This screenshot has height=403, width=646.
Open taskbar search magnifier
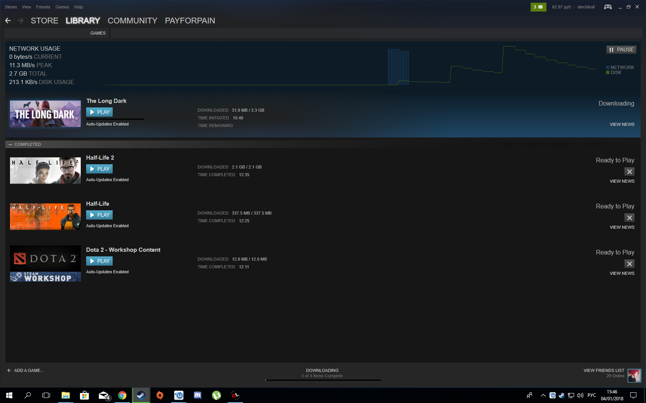[28, 395]
